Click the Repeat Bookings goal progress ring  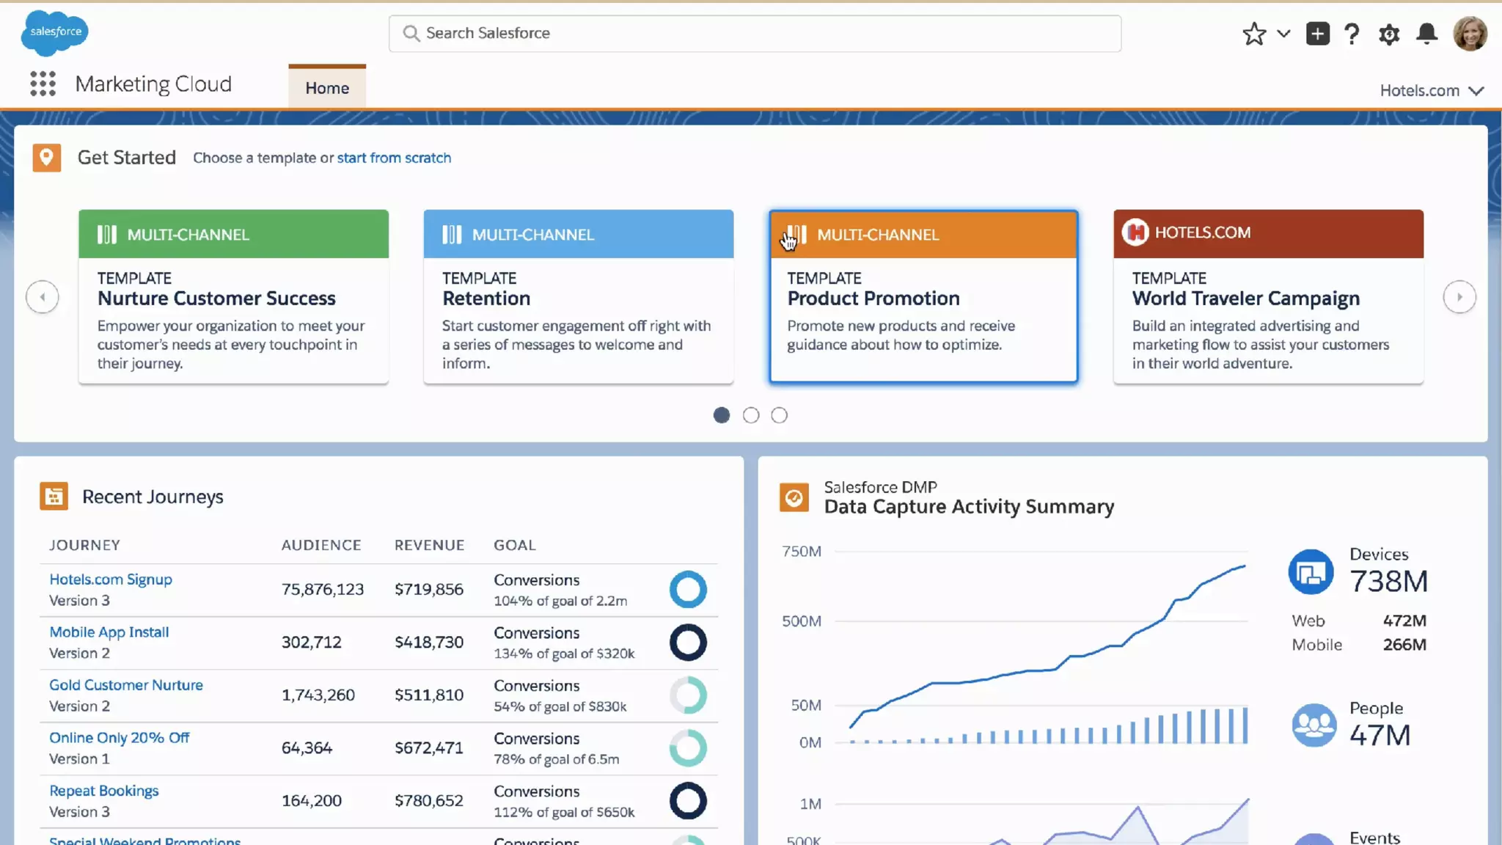tap(688, 801)
